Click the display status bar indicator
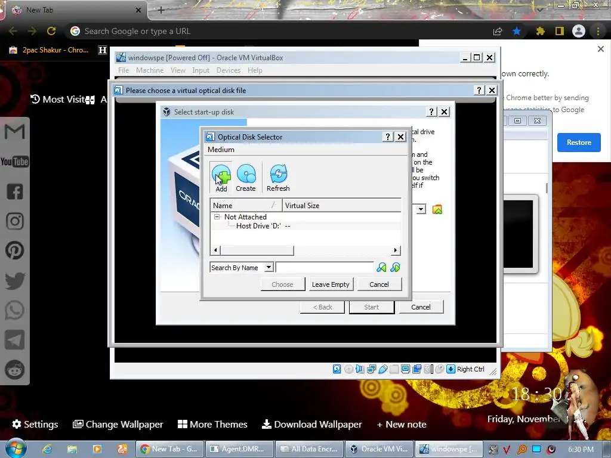Viewport: 611px width, 458px height. (x=405, y=369)
